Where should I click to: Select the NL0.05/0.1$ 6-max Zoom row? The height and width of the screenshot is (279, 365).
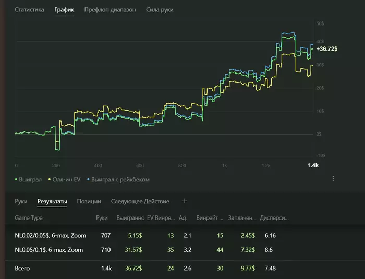coord(49,250)
